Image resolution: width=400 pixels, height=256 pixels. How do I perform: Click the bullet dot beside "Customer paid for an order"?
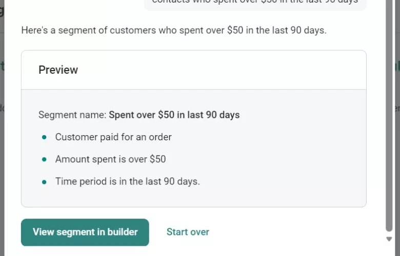(x=44, y=137)
